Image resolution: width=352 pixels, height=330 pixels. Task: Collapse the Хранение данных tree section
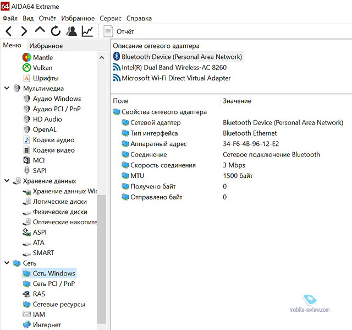coord(7,181)
